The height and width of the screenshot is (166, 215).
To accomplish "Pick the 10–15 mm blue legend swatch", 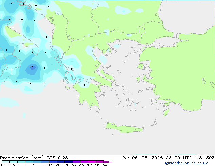I will 45,162.
